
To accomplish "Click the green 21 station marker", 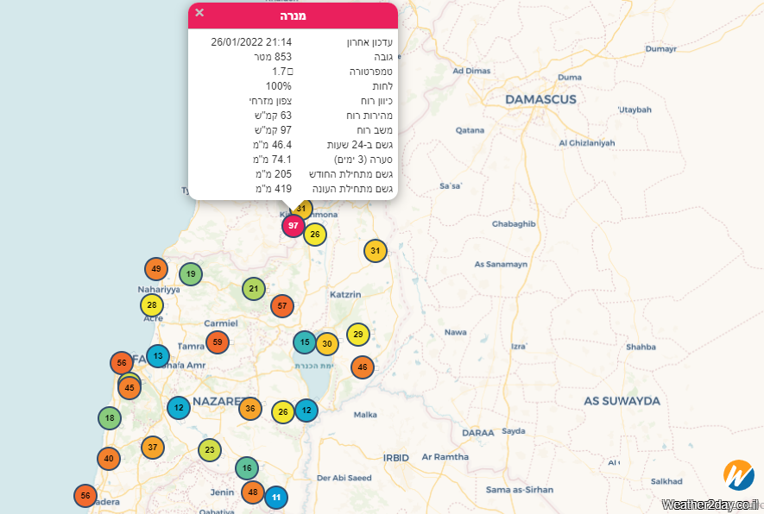I will (253, 289).
